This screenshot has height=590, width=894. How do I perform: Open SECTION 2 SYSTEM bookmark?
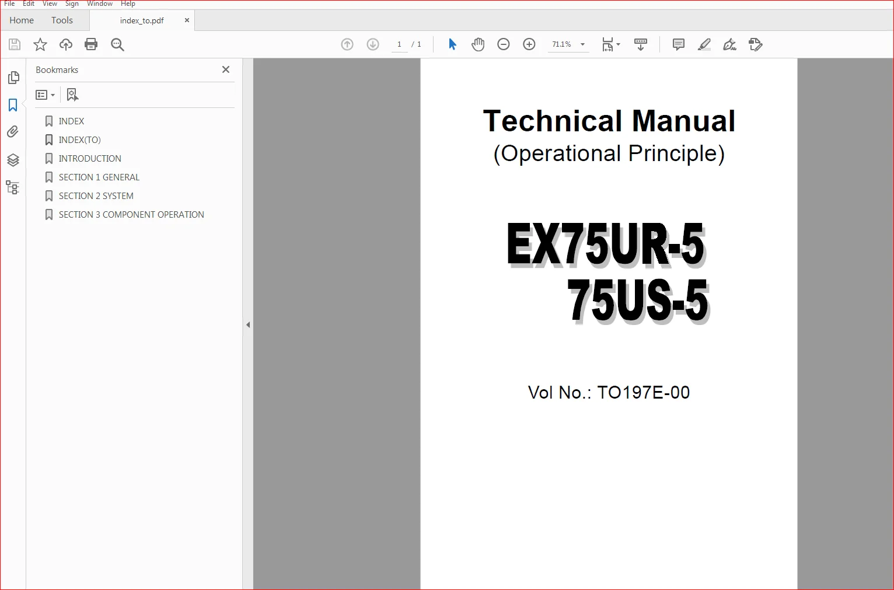click(96, 195)
